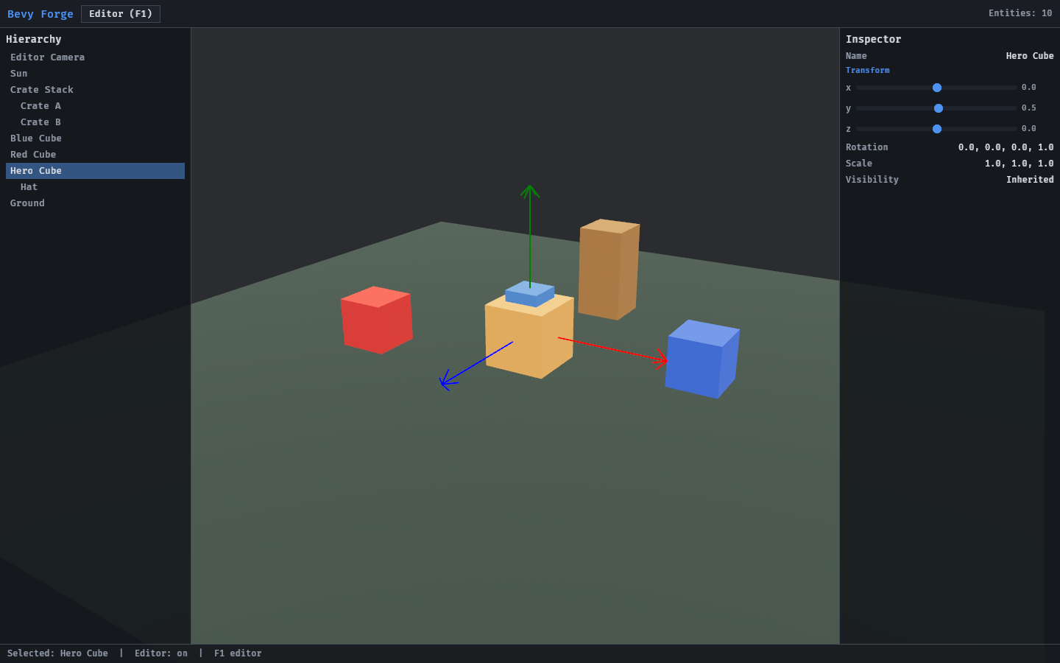Click the Scale value 1.0, 1.0, 1.0
Screen dimensions: 1060x663
point(1019,164)
